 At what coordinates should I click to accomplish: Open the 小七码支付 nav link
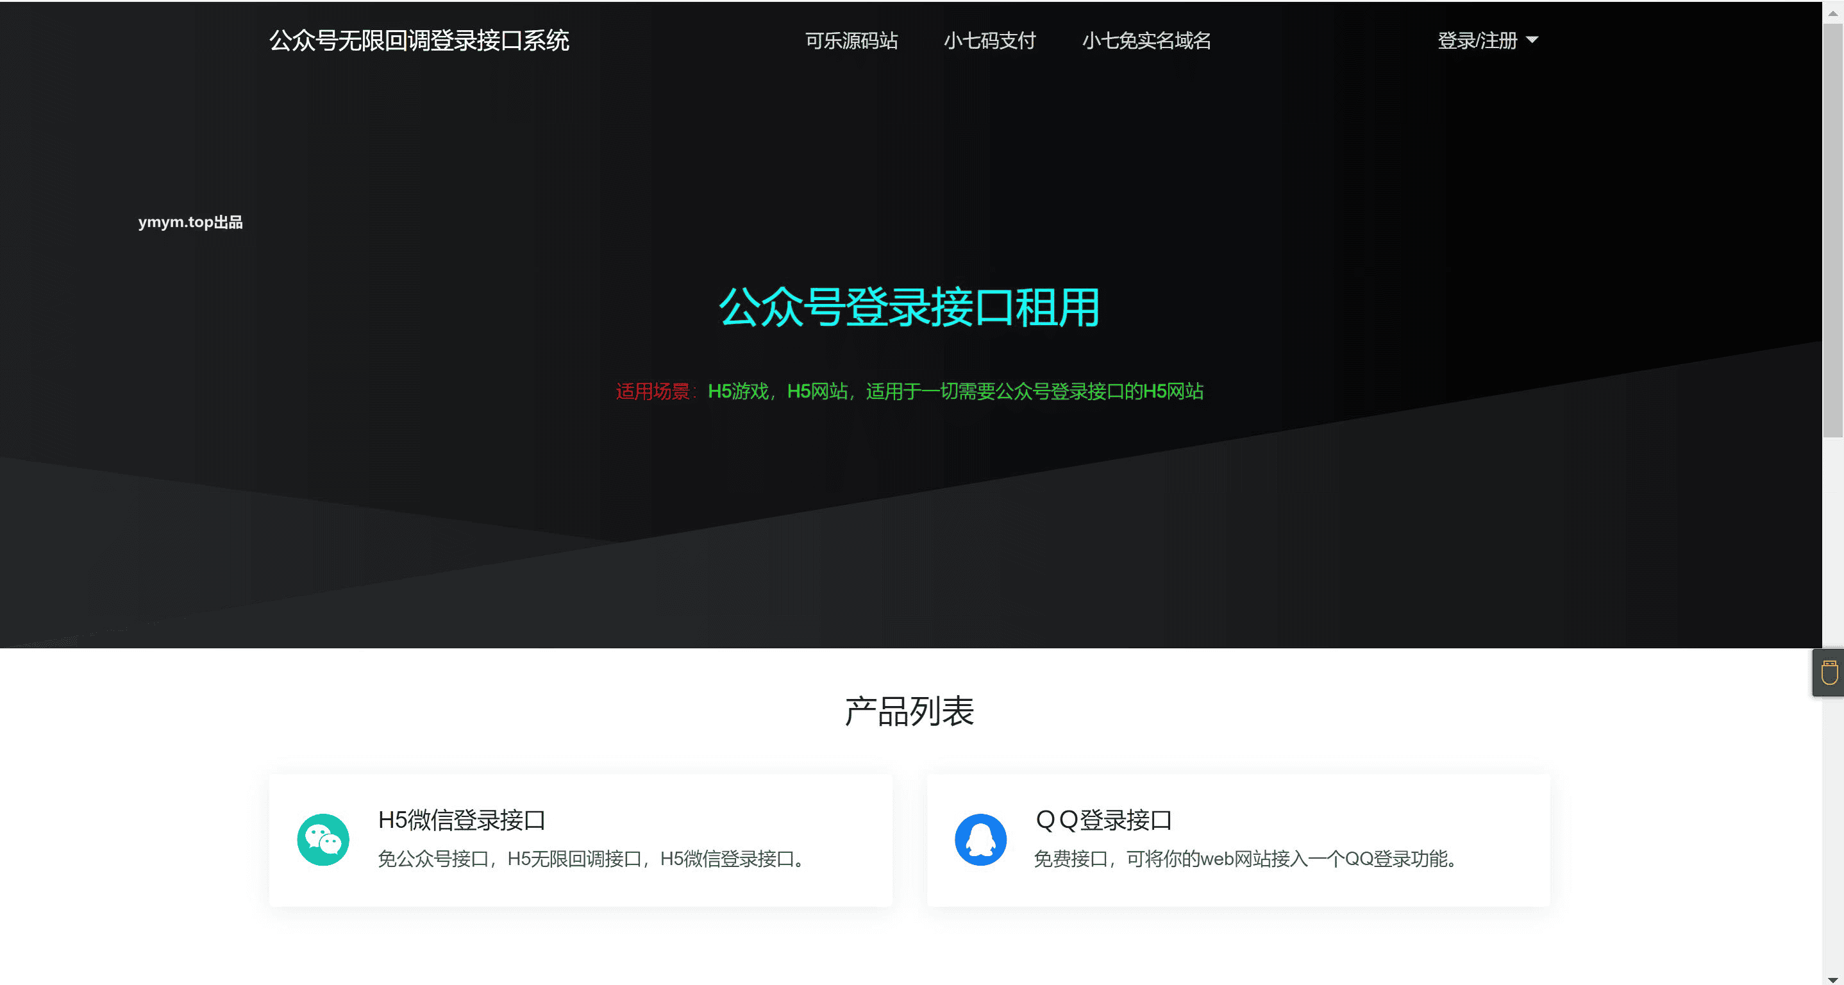click(x=990, y=41)
